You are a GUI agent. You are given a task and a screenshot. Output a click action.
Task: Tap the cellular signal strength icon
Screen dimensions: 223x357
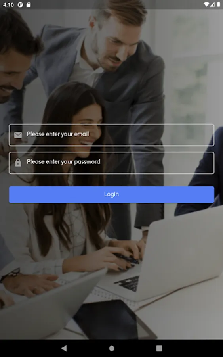[x=212, y=4]
